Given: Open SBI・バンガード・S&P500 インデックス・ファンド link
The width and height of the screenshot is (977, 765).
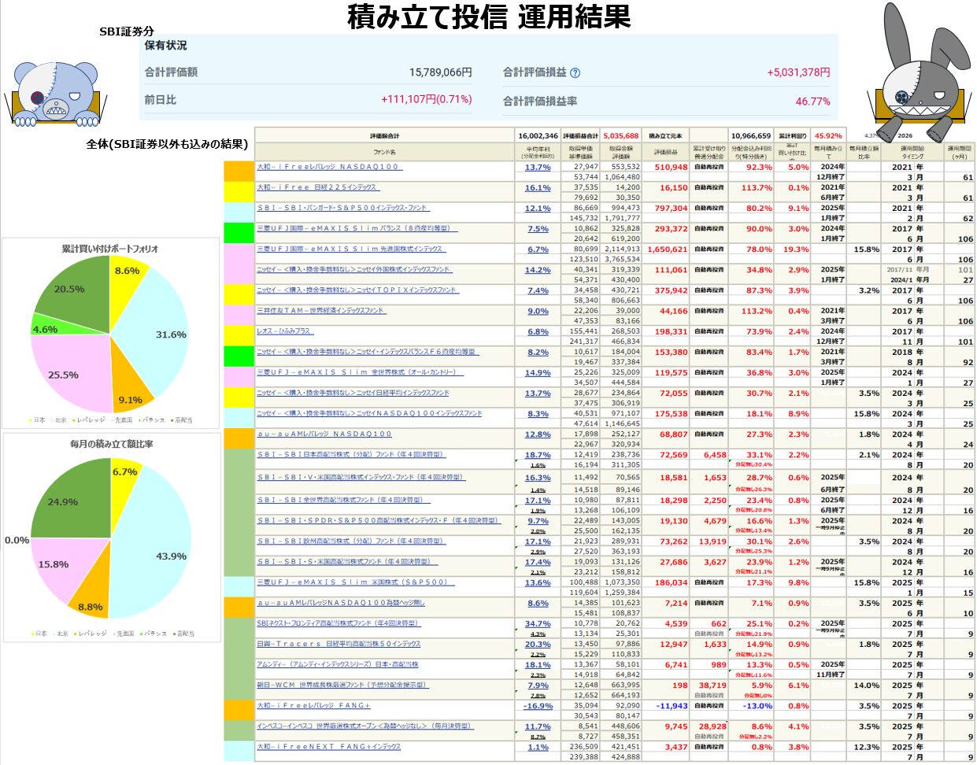Looking at the screenshot, I should point(342,208).
